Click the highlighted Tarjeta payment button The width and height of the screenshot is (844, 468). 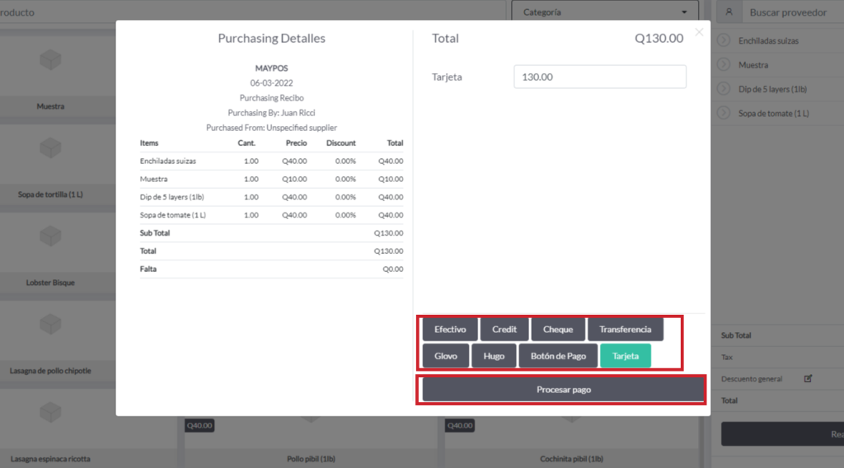point(626,356)
